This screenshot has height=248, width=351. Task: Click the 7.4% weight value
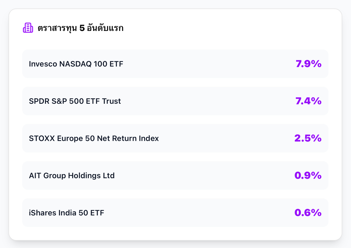point(308,101)
